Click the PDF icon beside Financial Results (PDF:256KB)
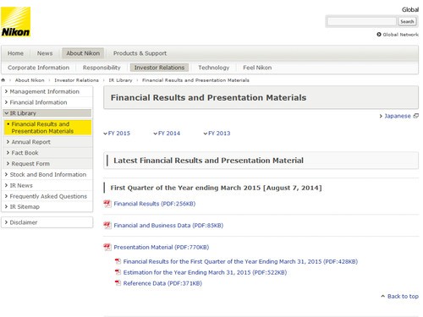 tap(107, 204)
